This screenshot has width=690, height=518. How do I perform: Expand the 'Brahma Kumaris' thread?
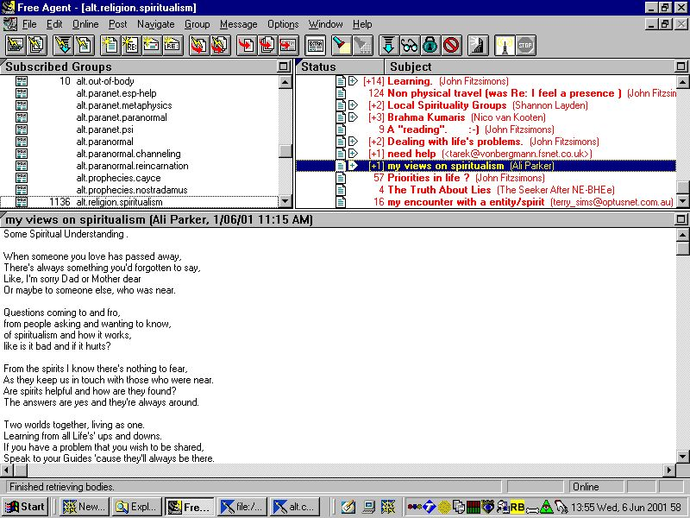353,117
